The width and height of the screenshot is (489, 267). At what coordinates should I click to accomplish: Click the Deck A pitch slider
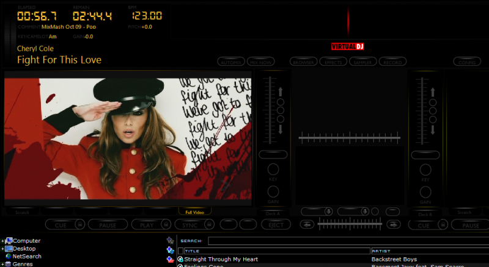[270, 110]
